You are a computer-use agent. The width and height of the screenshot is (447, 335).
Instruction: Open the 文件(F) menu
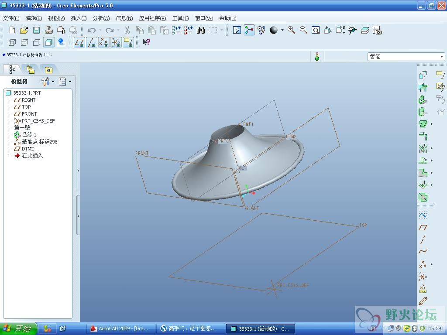[11, 18]
